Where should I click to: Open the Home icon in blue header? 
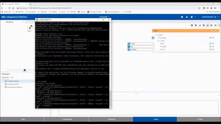coord(187,17)
